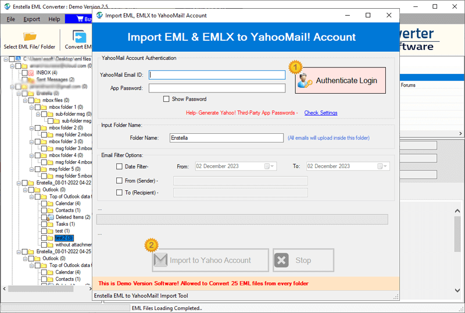Click Import to Yahoo Account button
Viewport: 465px width, 313px height.
tap(210, 260)
